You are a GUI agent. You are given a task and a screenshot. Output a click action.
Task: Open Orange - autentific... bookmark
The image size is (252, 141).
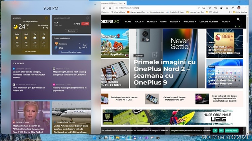pyautogui.click(x=136, y=12)
